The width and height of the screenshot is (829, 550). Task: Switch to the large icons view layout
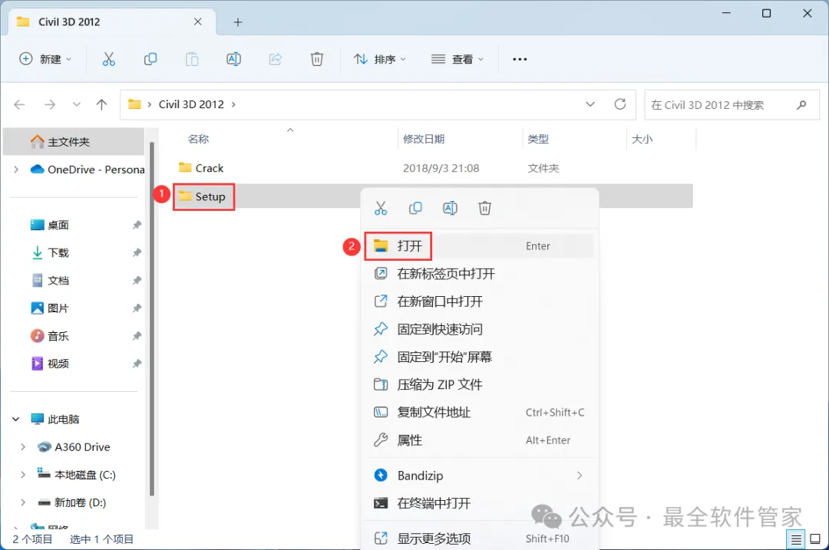pos(815,539)
